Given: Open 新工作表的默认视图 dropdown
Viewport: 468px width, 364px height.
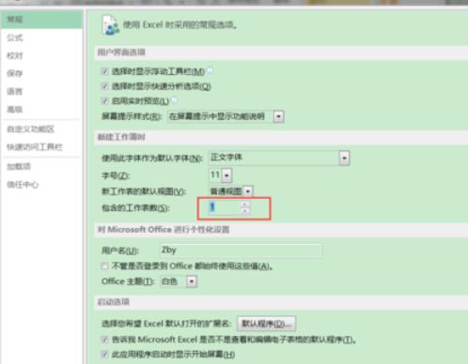Looking at the screenshot, I should [x=248, y=191].
